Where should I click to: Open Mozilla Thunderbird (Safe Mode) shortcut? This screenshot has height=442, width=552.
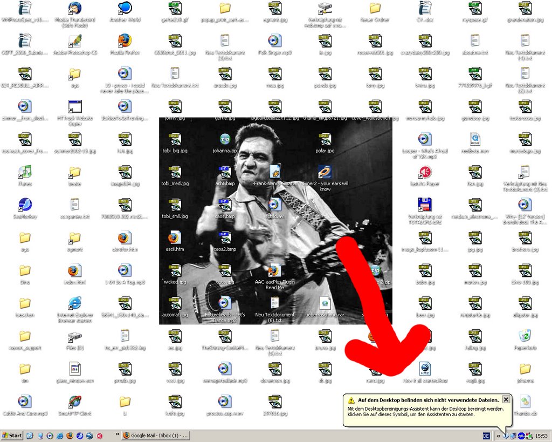pyautogui.click(x=75, y=8)
